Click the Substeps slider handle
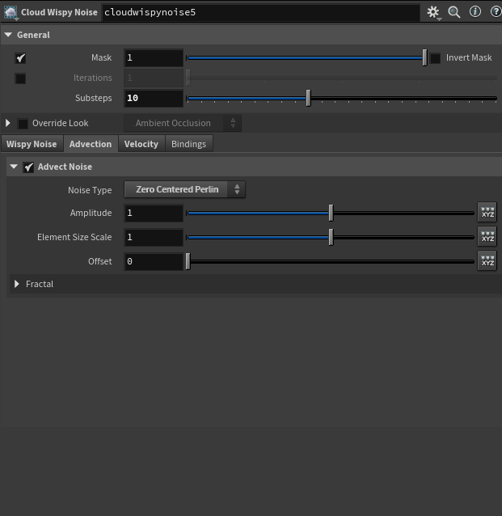 pos(308,98)
